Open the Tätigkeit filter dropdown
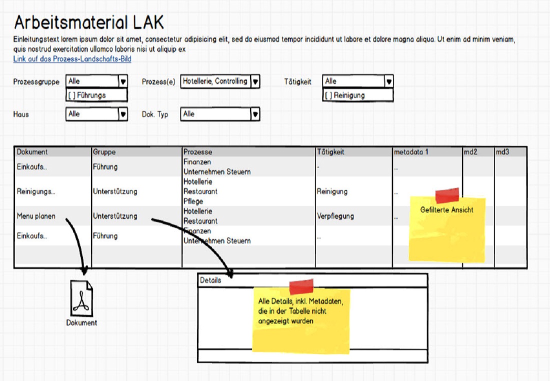 388,81
